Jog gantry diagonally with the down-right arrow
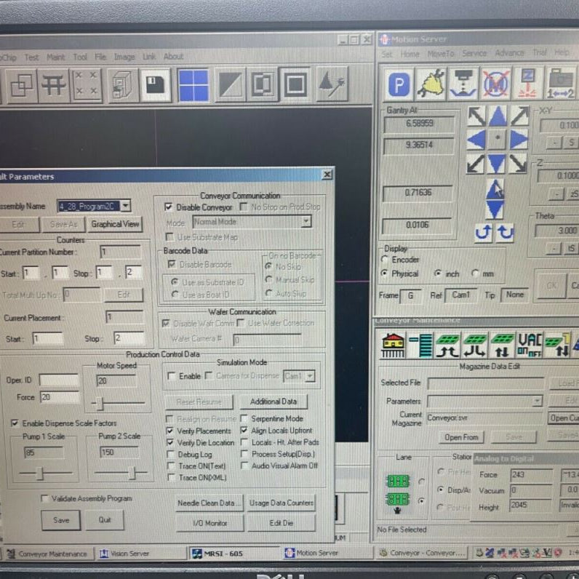Screen dimensions: 579x579 pyautogui.click(x=518, y=163)
